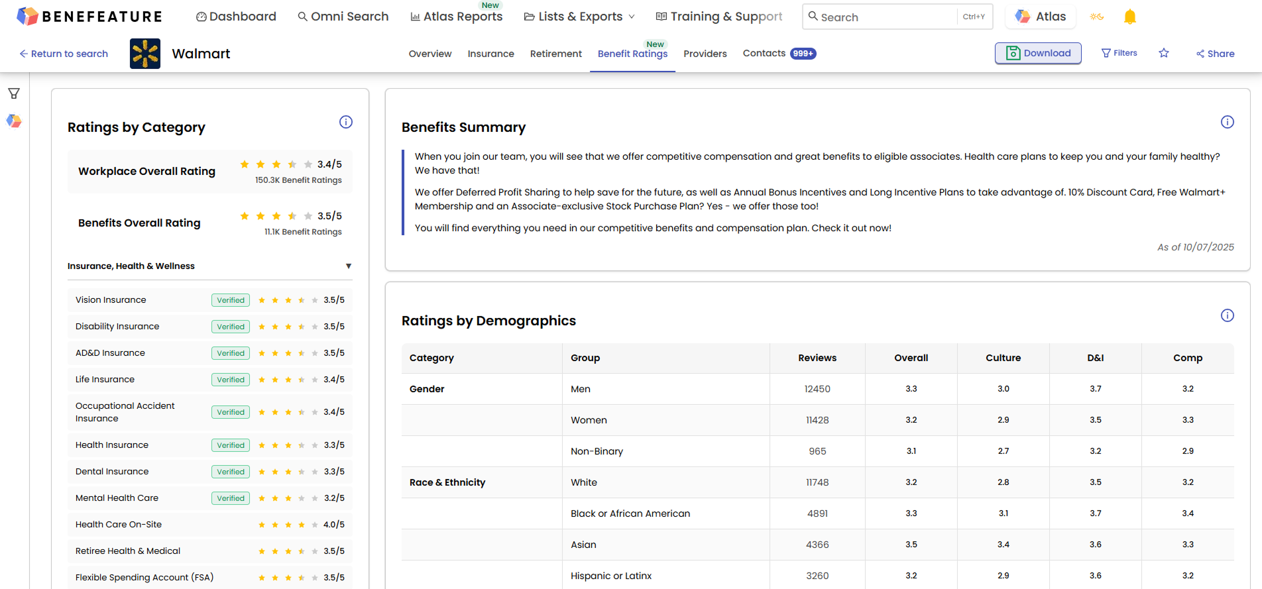The width and height of the screenshot is (1262, 589).
Task: Click the sidebar filter funnel icon
Action: [14, 93]
